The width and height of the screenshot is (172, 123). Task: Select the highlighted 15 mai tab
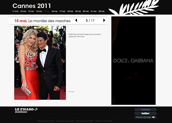click(47, 11)
